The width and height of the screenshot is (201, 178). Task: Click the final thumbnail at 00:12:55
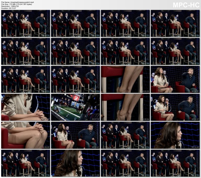click(x=175, y=163)
